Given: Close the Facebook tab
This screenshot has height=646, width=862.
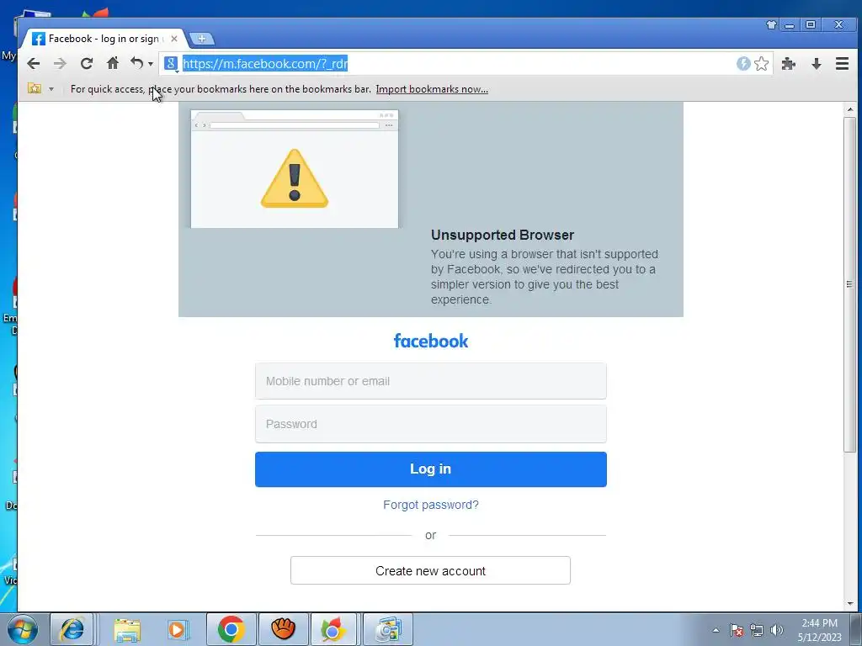Looking at the screenshot, I should click(x=173, y=39).
